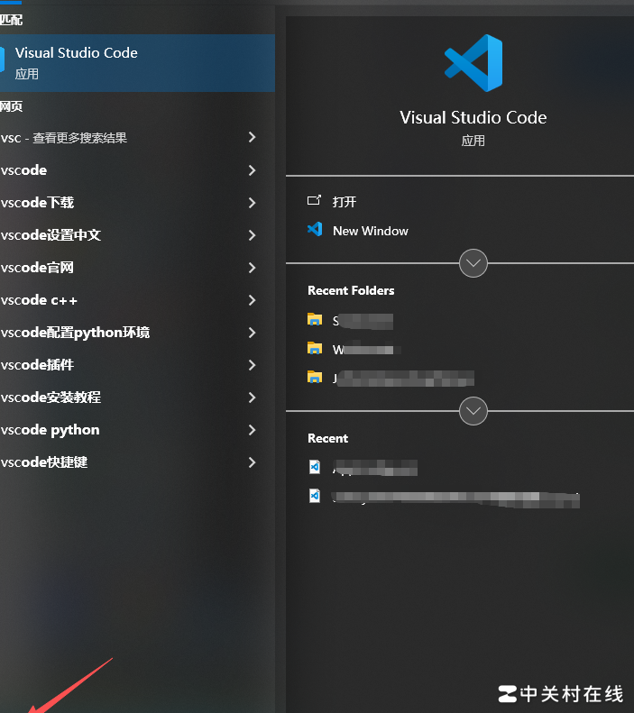Open the second file icon under Recent

[x=315, y=496]
